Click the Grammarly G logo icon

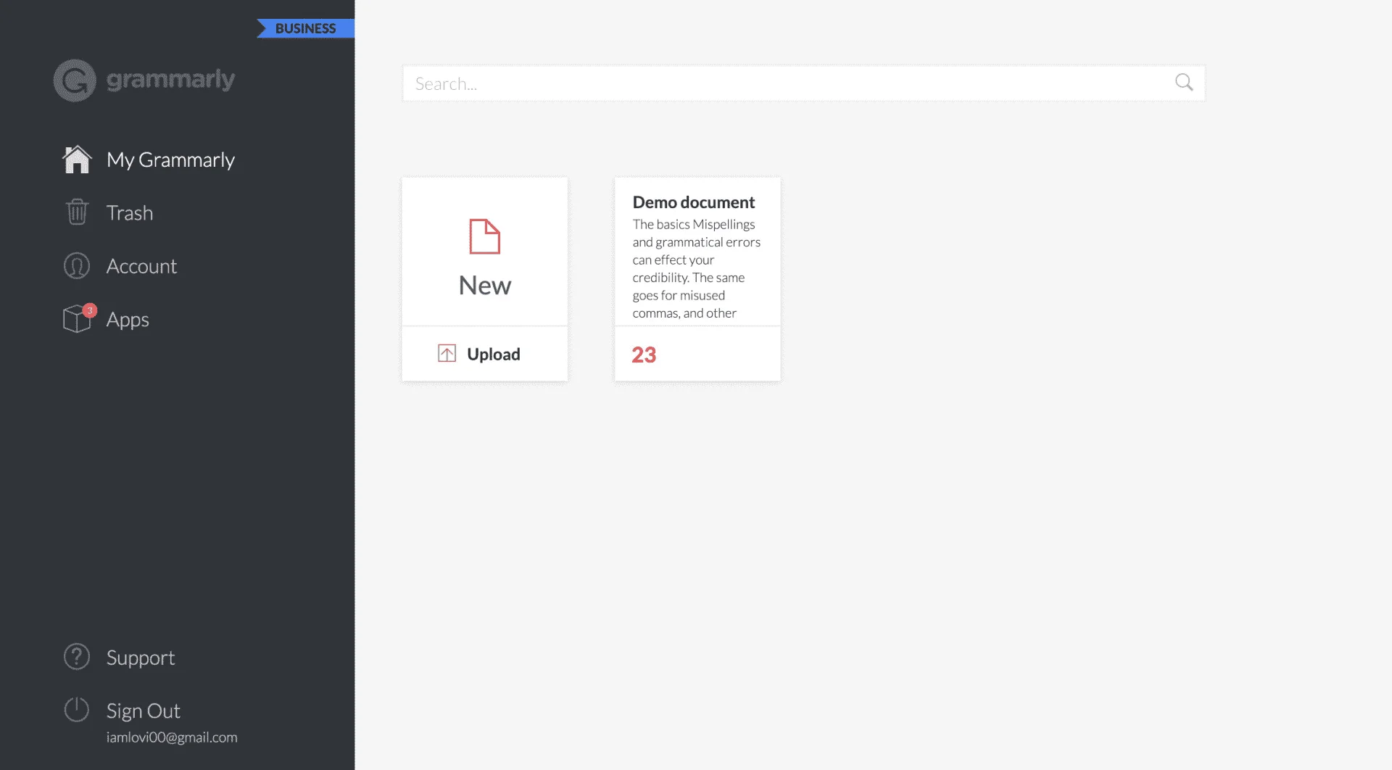(x=75, y=80)
